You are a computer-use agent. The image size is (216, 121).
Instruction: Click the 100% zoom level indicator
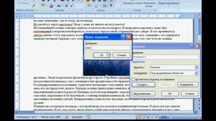click(x=164, y=117)
